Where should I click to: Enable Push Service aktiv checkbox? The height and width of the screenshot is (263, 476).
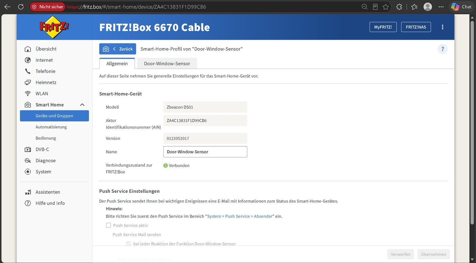109,226
